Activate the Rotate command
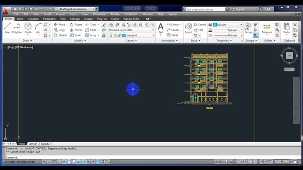This screenshot has height=170, width=303. 76,25
